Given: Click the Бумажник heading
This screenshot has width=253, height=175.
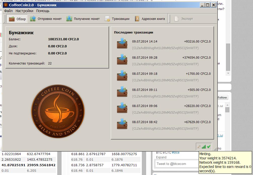Looking at the screenshot, I should click(21, 33).
